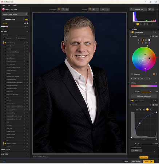Click Add Local Adjustment button
Image resolution: width=159 pixels, height=164 pixels.
click(144, 96)
